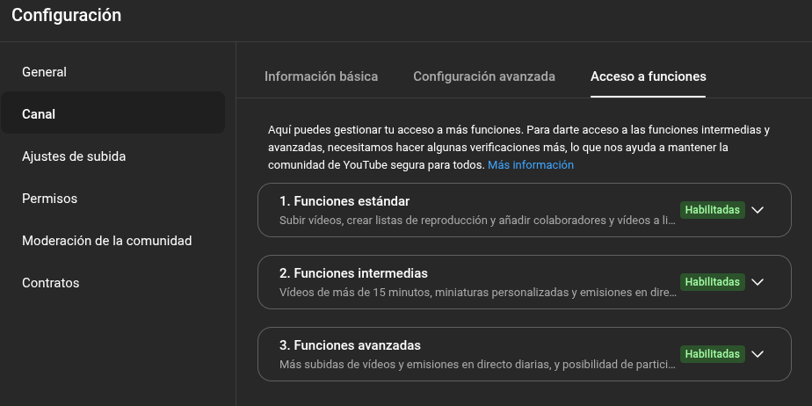
Task: Click intro paragraph 'Aquí puedes gestionar tu acceso'
Action: (518, 147)
